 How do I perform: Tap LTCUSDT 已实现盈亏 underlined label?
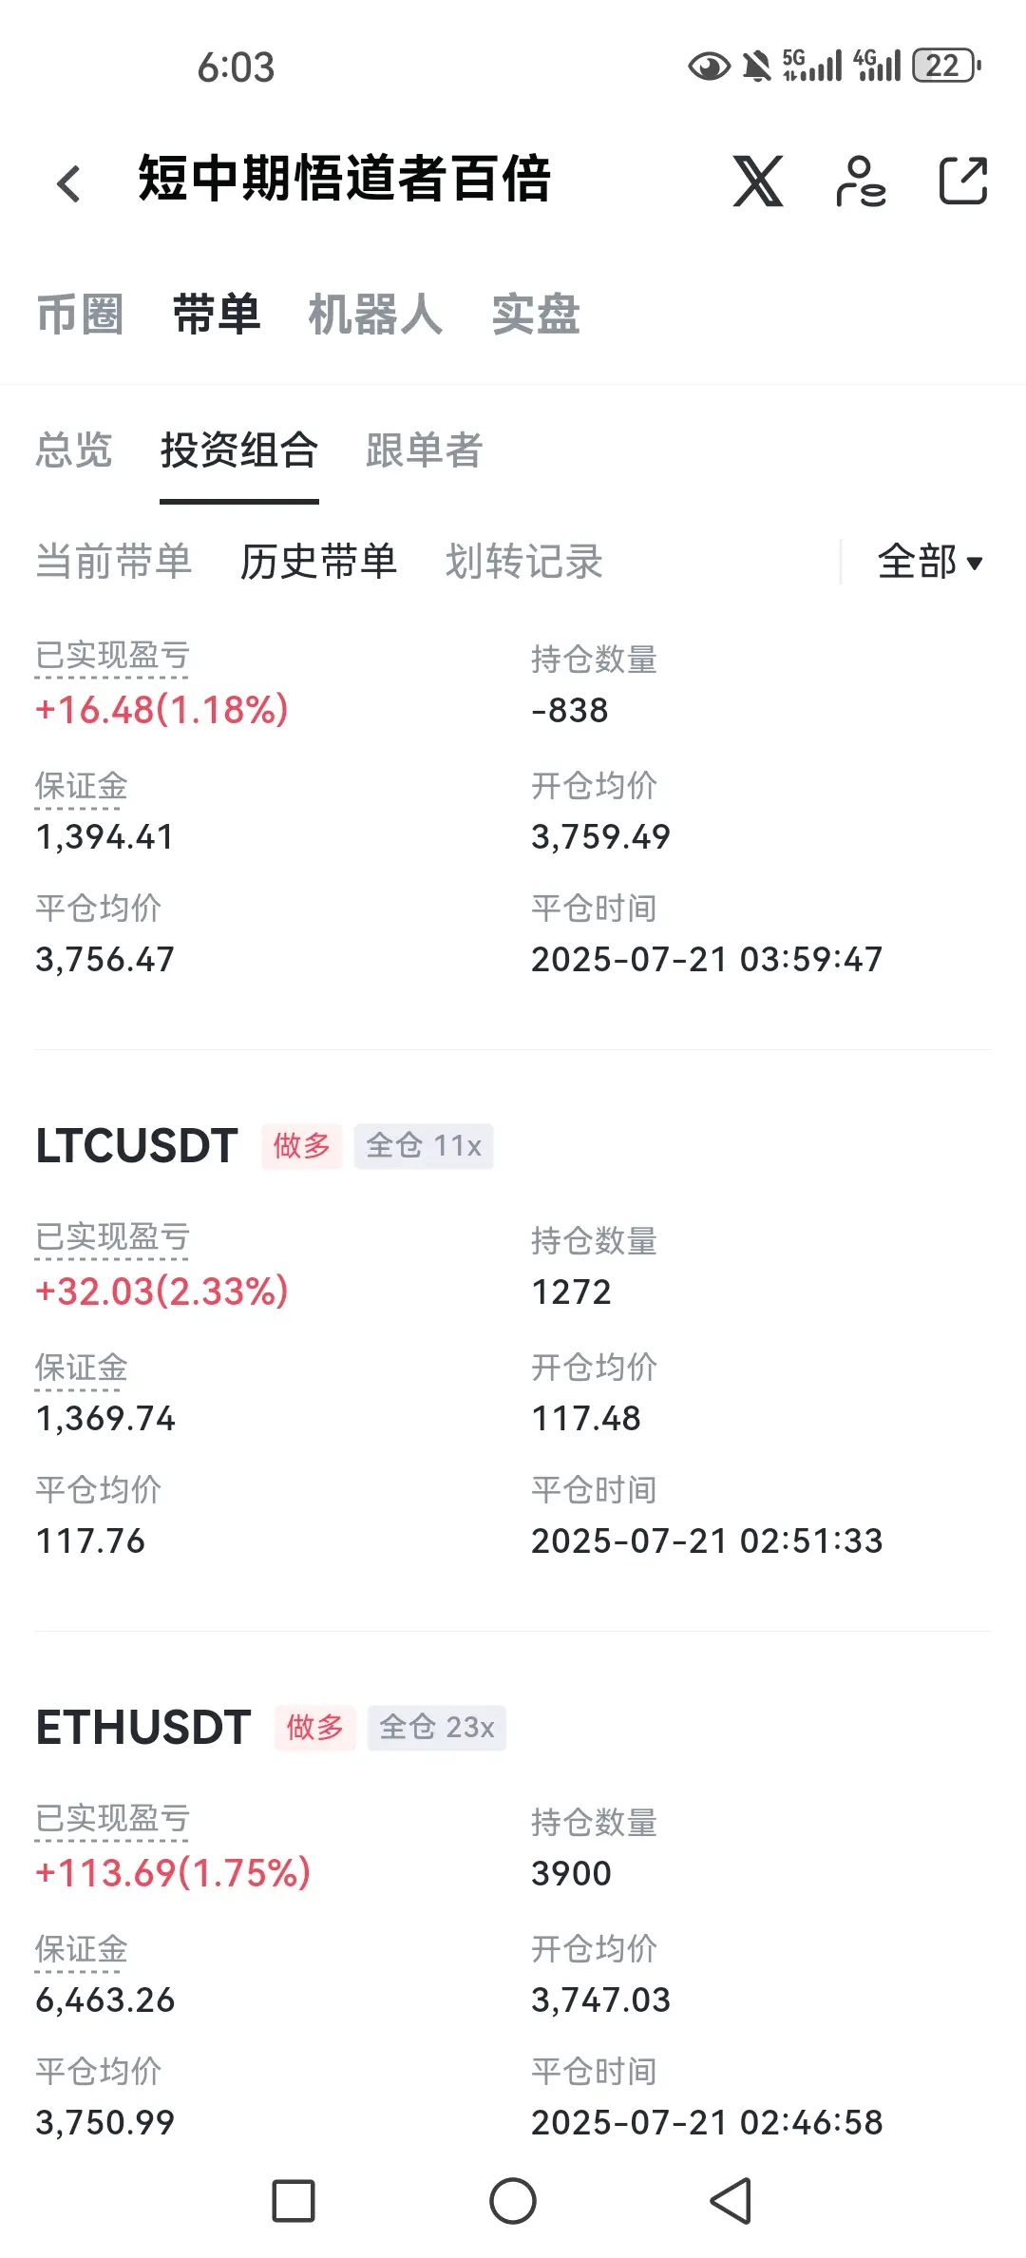112,1237
